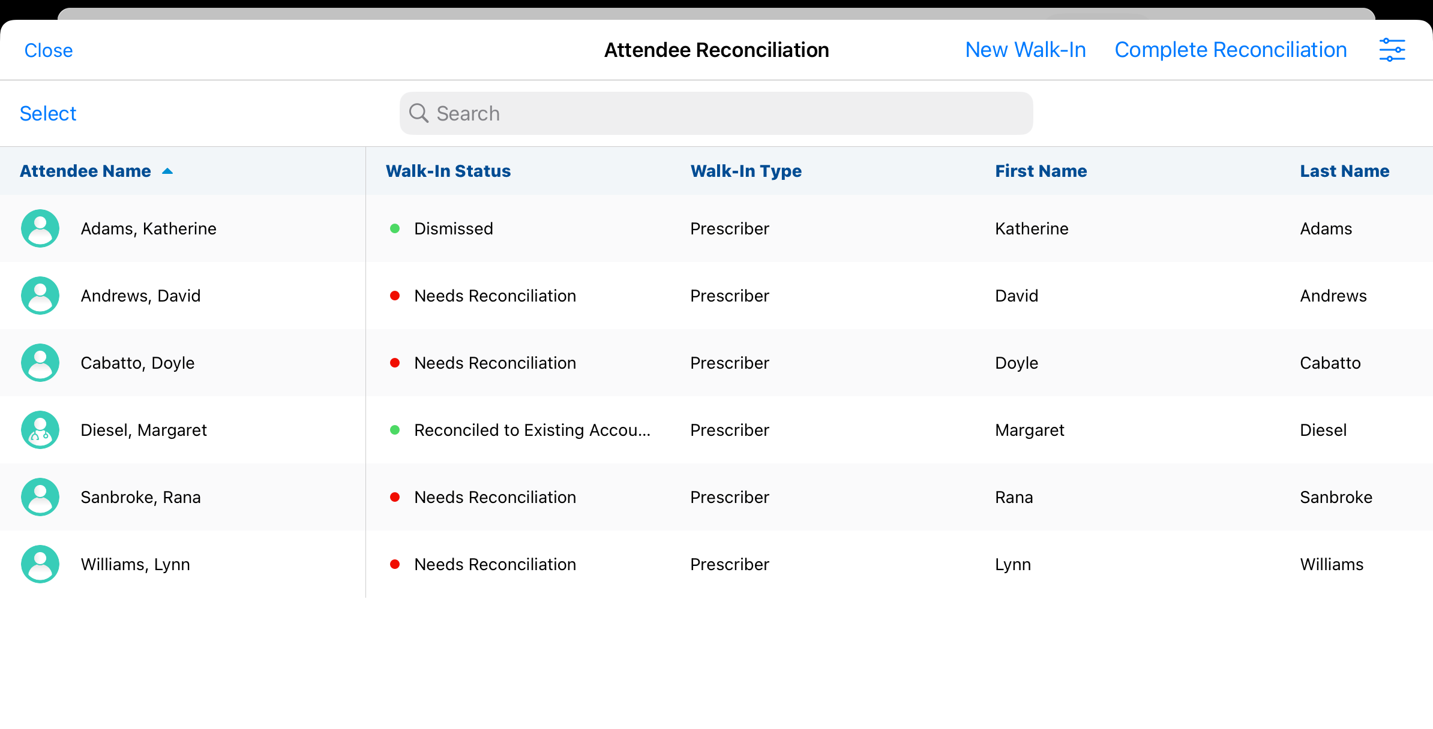The image size is (1433, 729).
Task: Sort by Last Name column header
Action: coord(1344,171)
